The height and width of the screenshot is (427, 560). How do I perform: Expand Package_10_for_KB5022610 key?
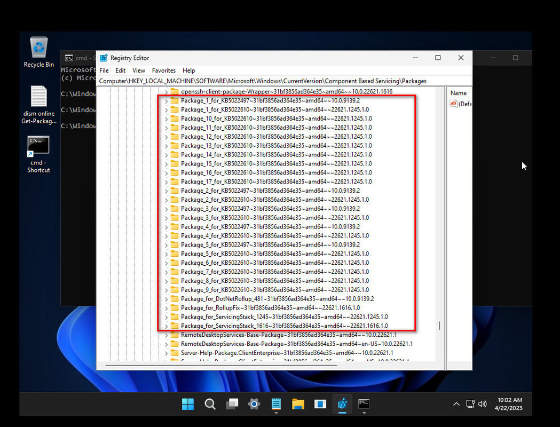(166, 119)
